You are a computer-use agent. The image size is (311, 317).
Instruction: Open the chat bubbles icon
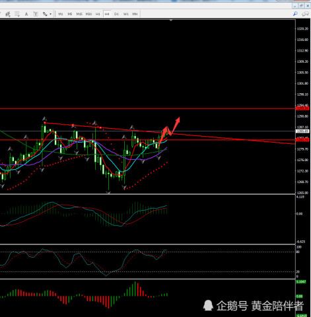305,14
